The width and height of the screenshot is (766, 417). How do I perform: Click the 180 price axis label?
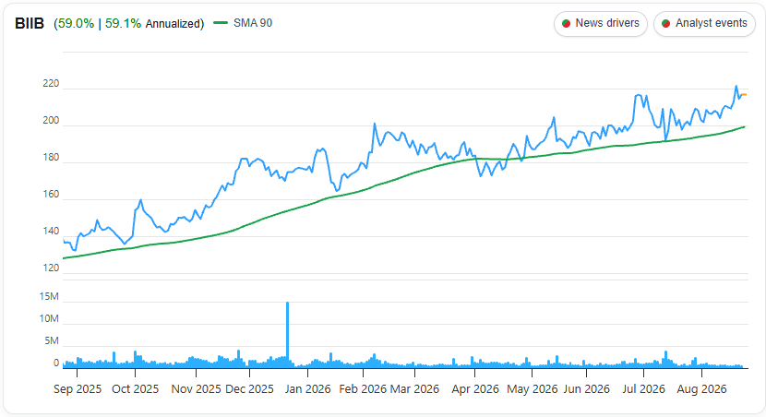click(51, 157)
